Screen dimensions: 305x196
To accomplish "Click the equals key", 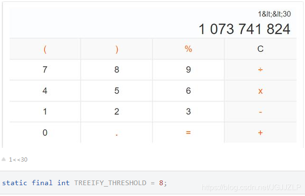I will click(188, 133).
